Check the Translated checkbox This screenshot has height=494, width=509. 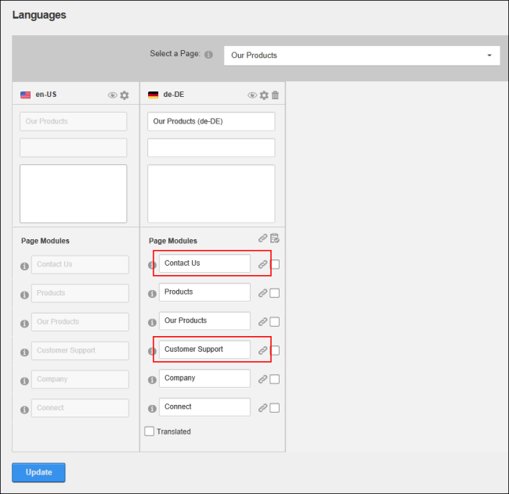point(150,431)
